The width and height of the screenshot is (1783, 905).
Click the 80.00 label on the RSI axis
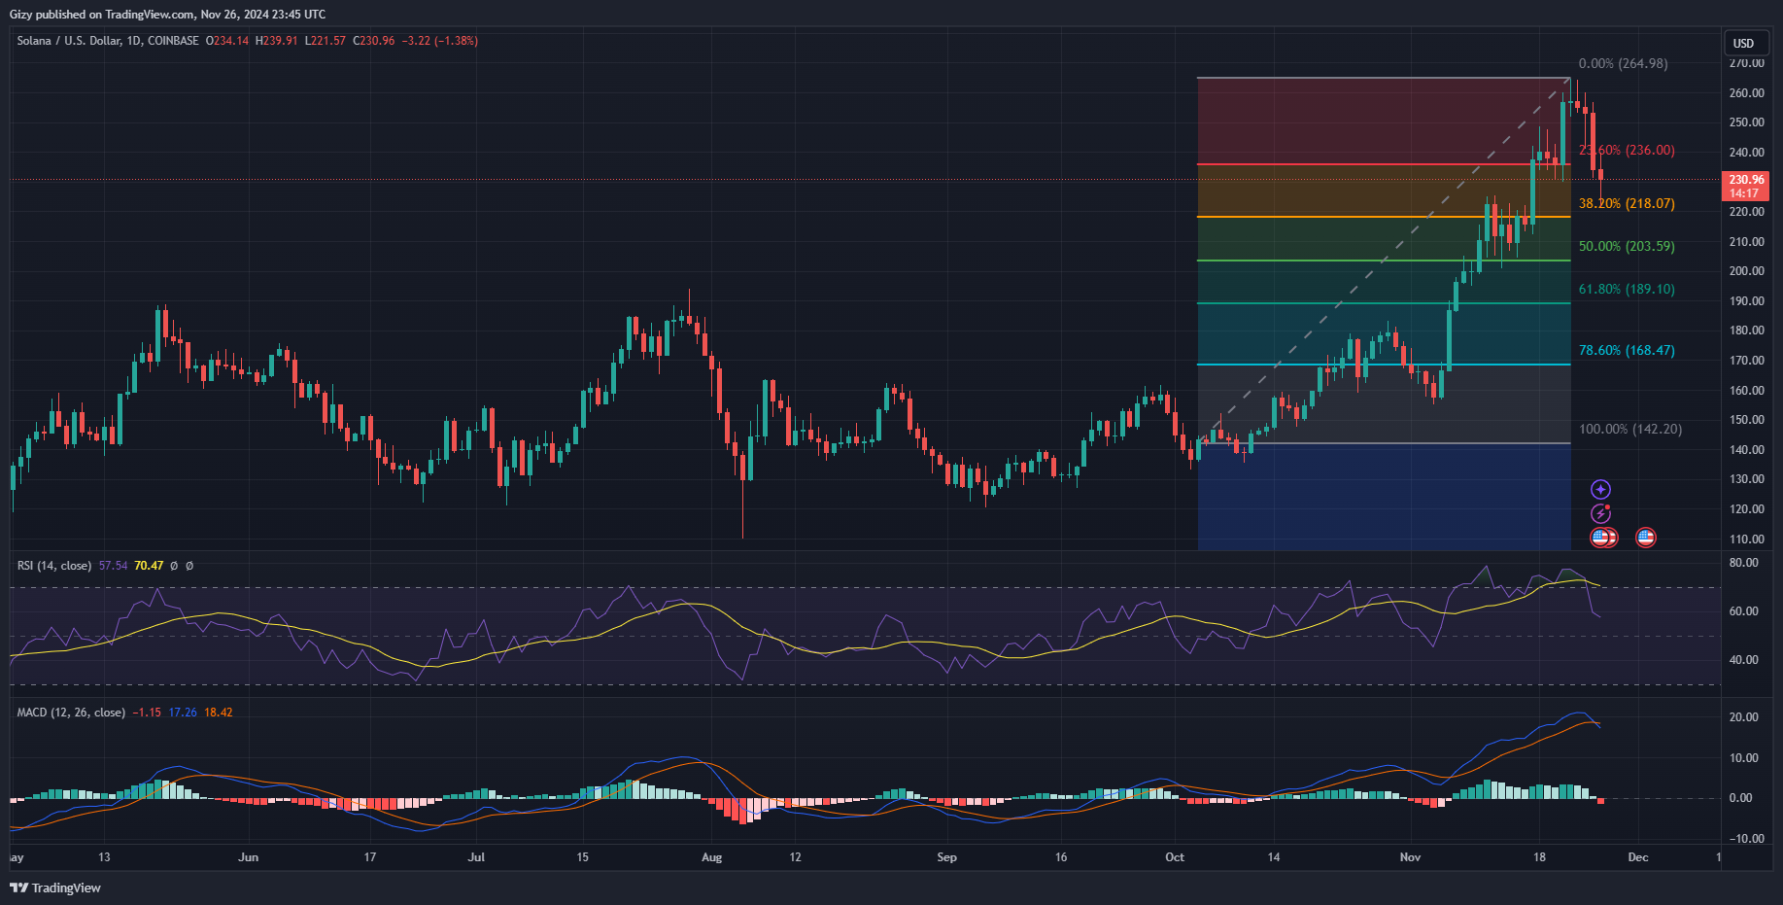click(x=1744, y=563)
